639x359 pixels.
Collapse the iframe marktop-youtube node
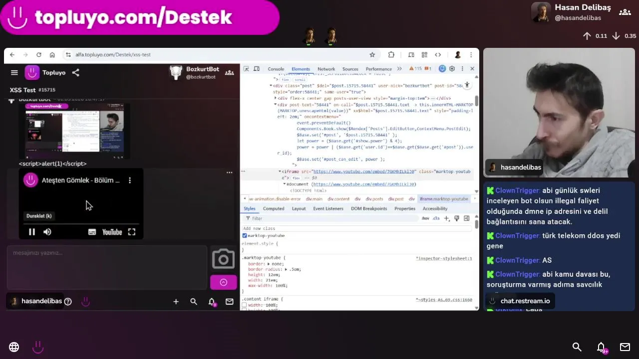pyautogui.click(x=280, y=172)
